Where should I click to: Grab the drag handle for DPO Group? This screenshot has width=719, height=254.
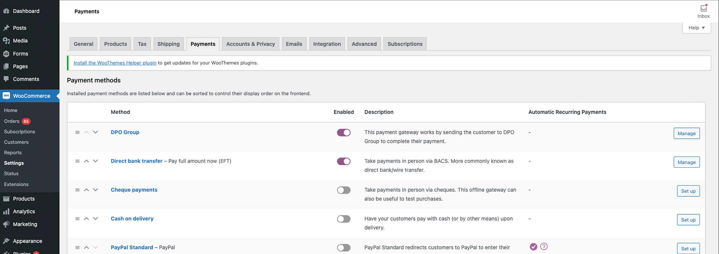(77, 132)
